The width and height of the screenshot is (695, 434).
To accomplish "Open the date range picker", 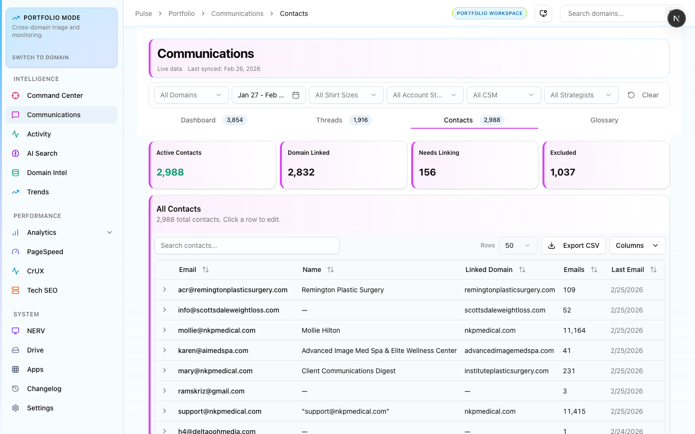I will pyautogui.click(x=268, y=95).
